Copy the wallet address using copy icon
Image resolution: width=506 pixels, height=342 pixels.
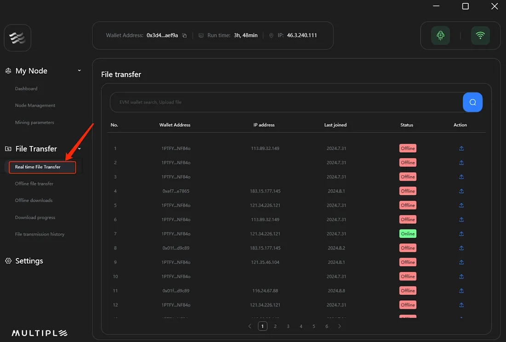pyautogui.click(x=184, y=36)
